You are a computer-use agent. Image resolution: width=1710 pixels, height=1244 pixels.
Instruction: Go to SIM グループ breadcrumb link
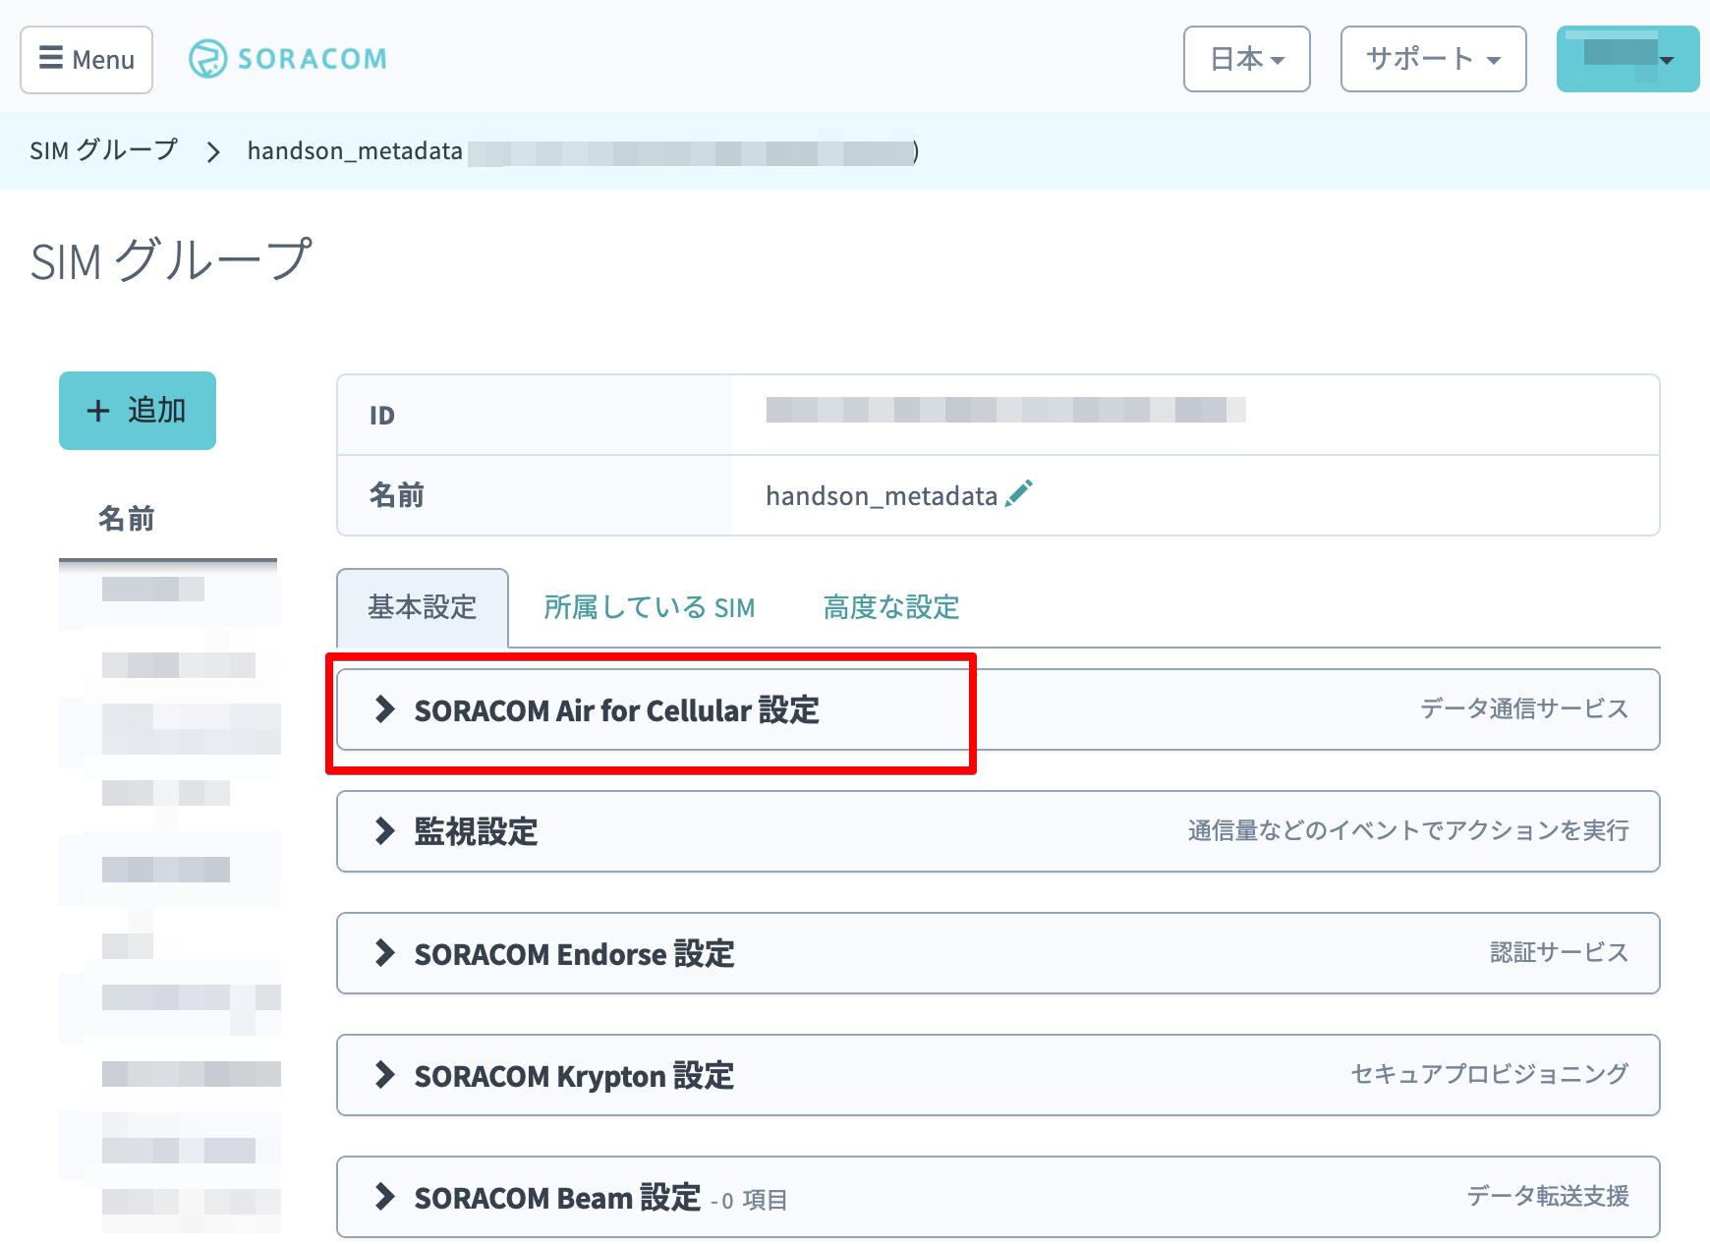pos(104,150)
